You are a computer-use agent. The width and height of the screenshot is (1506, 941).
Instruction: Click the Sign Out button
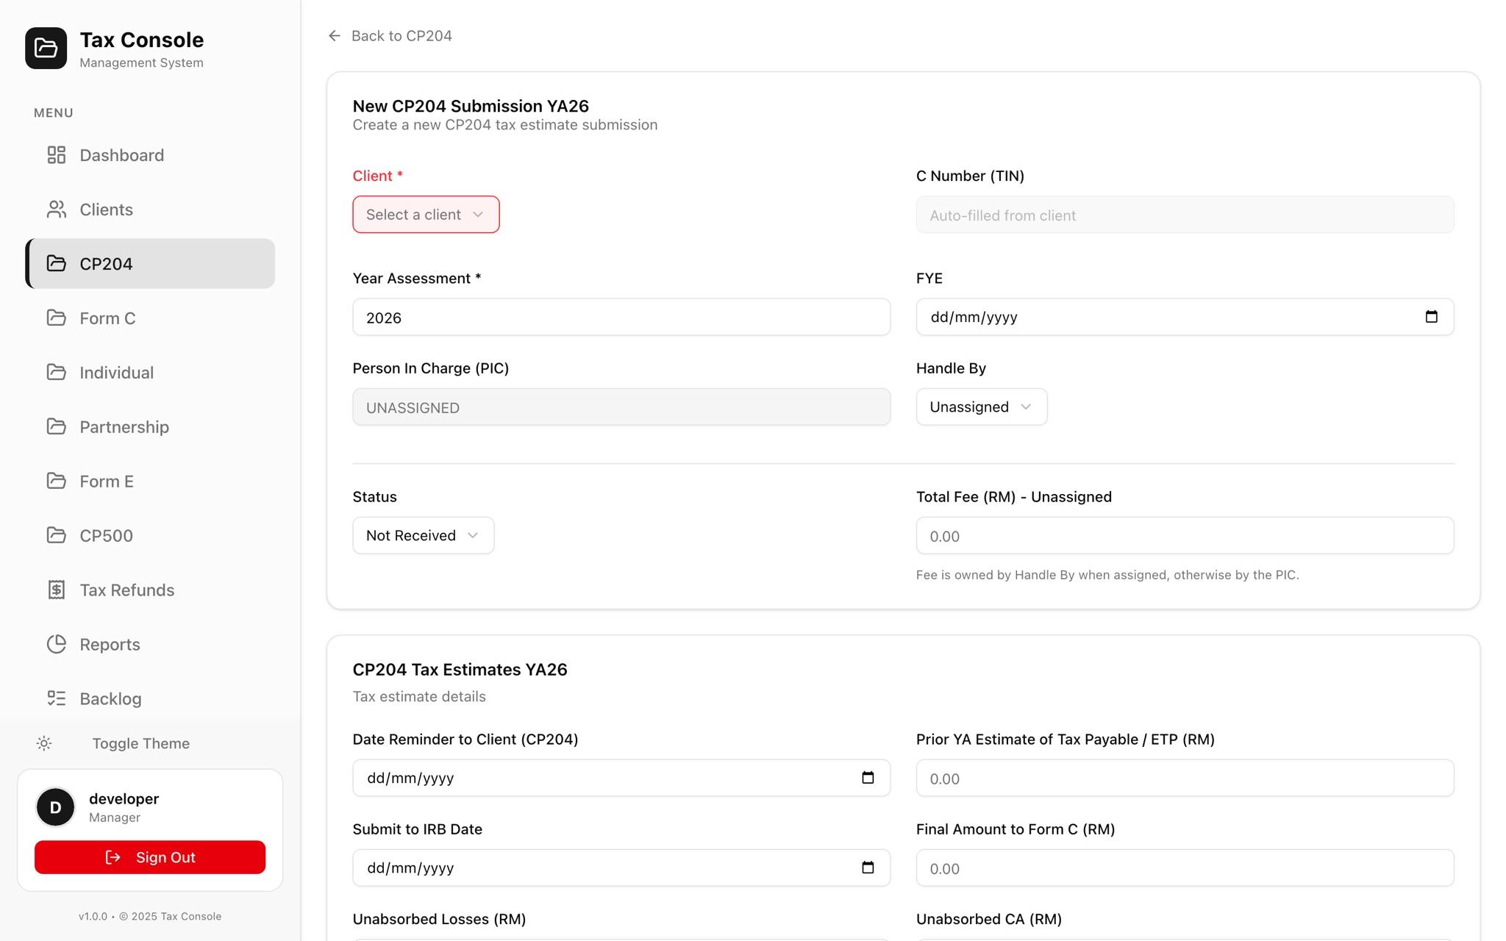click(150, 857)
